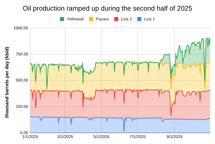
Task: Click the 9/1/2025 x-axis date label
Action: (174, 137)
